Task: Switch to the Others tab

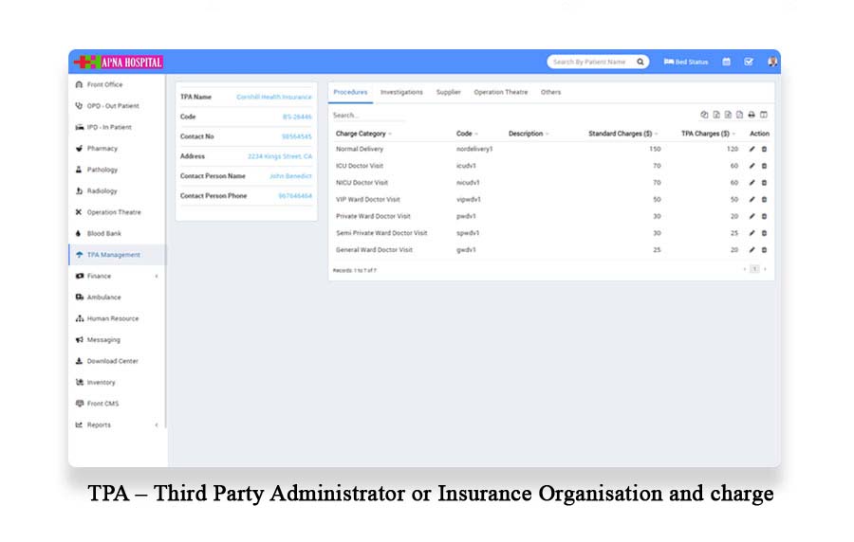Action: pyautogui.click(x=550, y=93)
